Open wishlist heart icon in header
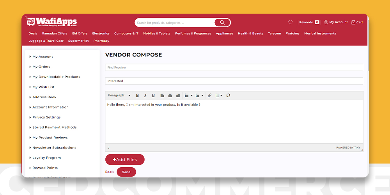390x195 pixels. tap(290, 22)
